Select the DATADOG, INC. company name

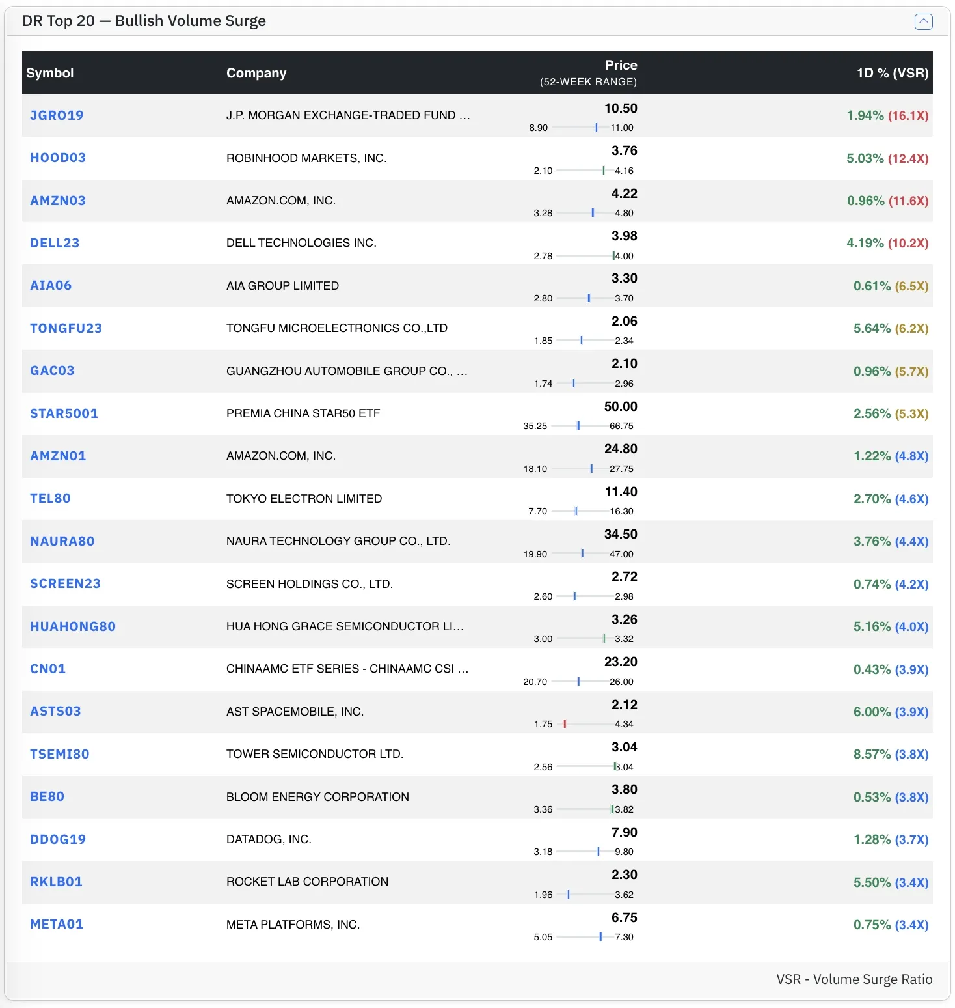pyautogui.click(x=269, y=839)
